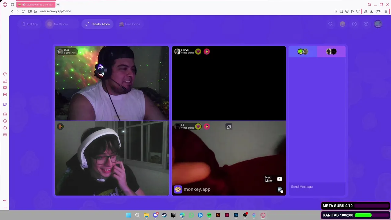Open Steam from the taskbar
391x220 pixels.
(164, 215)
